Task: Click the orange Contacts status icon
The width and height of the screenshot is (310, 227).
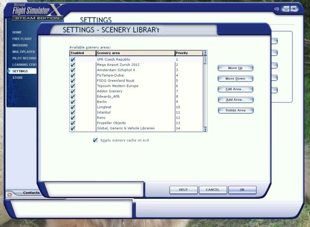Action: point(10,195)
